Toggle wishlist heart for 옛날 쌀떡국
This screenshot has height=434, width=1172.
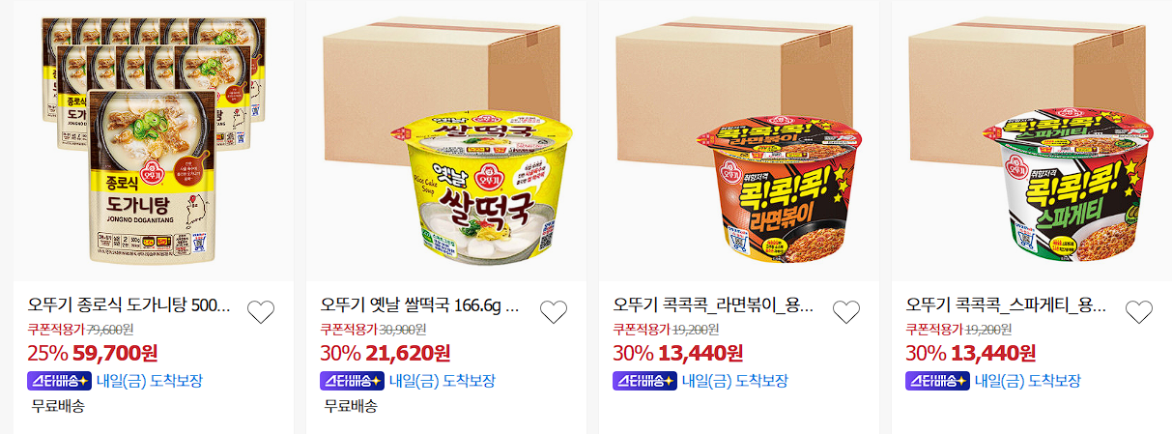[553, 312]
